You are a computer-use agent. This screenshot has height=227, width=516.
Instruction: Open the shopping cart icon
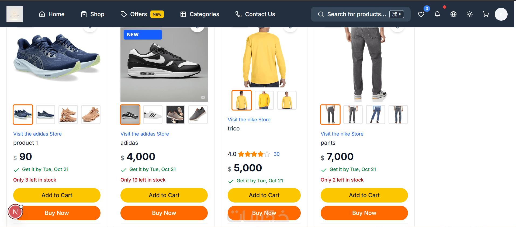486,14
